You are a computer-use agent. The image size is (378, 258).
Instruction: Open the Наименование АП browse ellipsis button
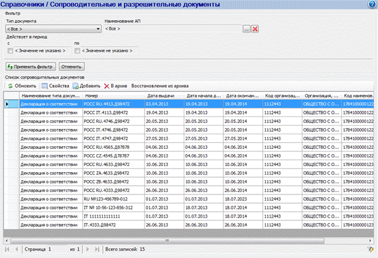point(247,29)
